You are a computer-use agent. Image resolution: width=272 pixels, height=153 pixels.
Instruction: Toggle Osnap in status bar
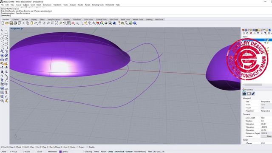click(110, 152)
